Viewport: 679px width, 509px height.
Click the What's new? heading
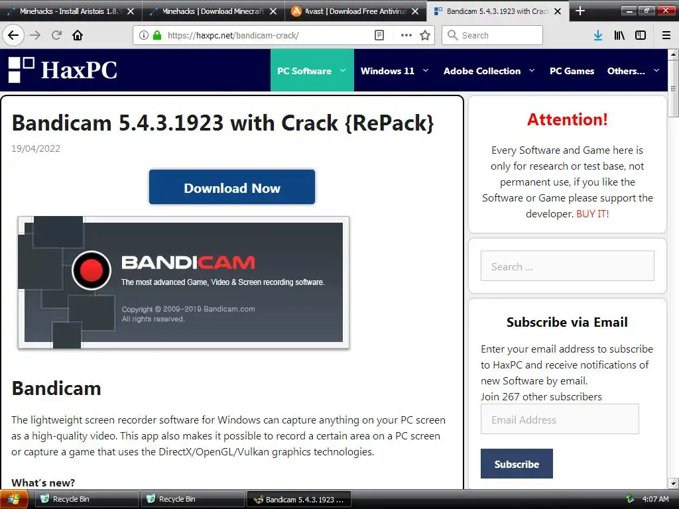coord(43,482)
